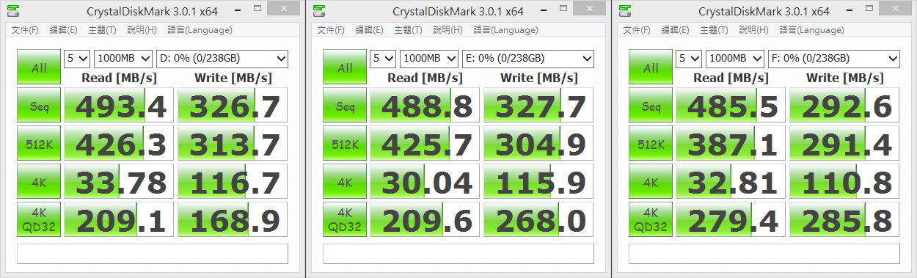Click the Seq write value 327.7
The width and height of the screenshot is (917, 278).
(538, 106)
